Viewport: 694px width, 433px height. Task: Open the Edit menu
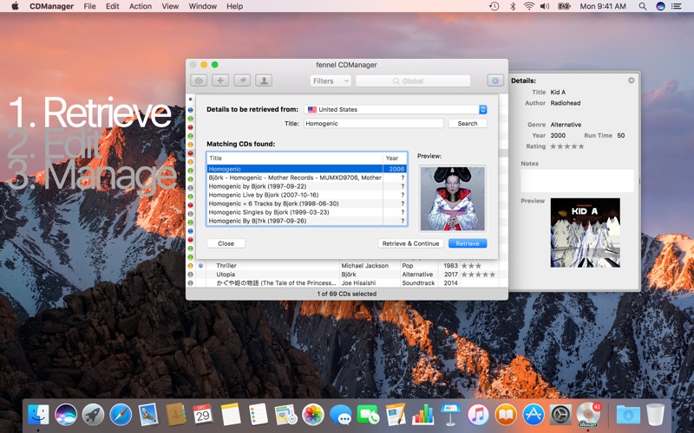click(x=113, y=6)
